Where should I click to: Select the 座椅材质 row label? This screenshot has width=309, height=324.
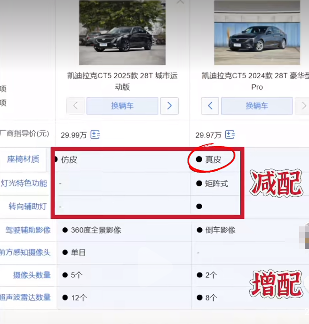(23, 159)
